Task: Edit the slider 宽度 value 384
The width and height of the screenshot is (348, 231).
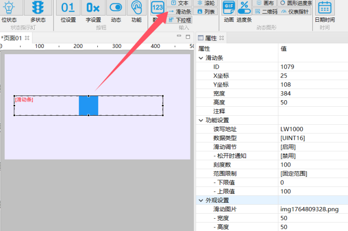Action: point(313,94)
